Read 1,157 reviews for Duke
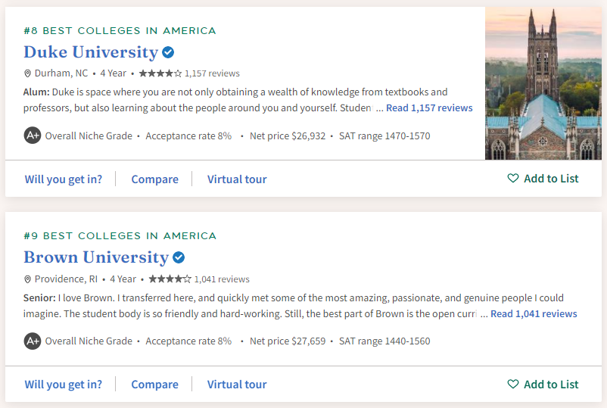The height and width of the screenshot is (408, 607). [x=429, y=108]
